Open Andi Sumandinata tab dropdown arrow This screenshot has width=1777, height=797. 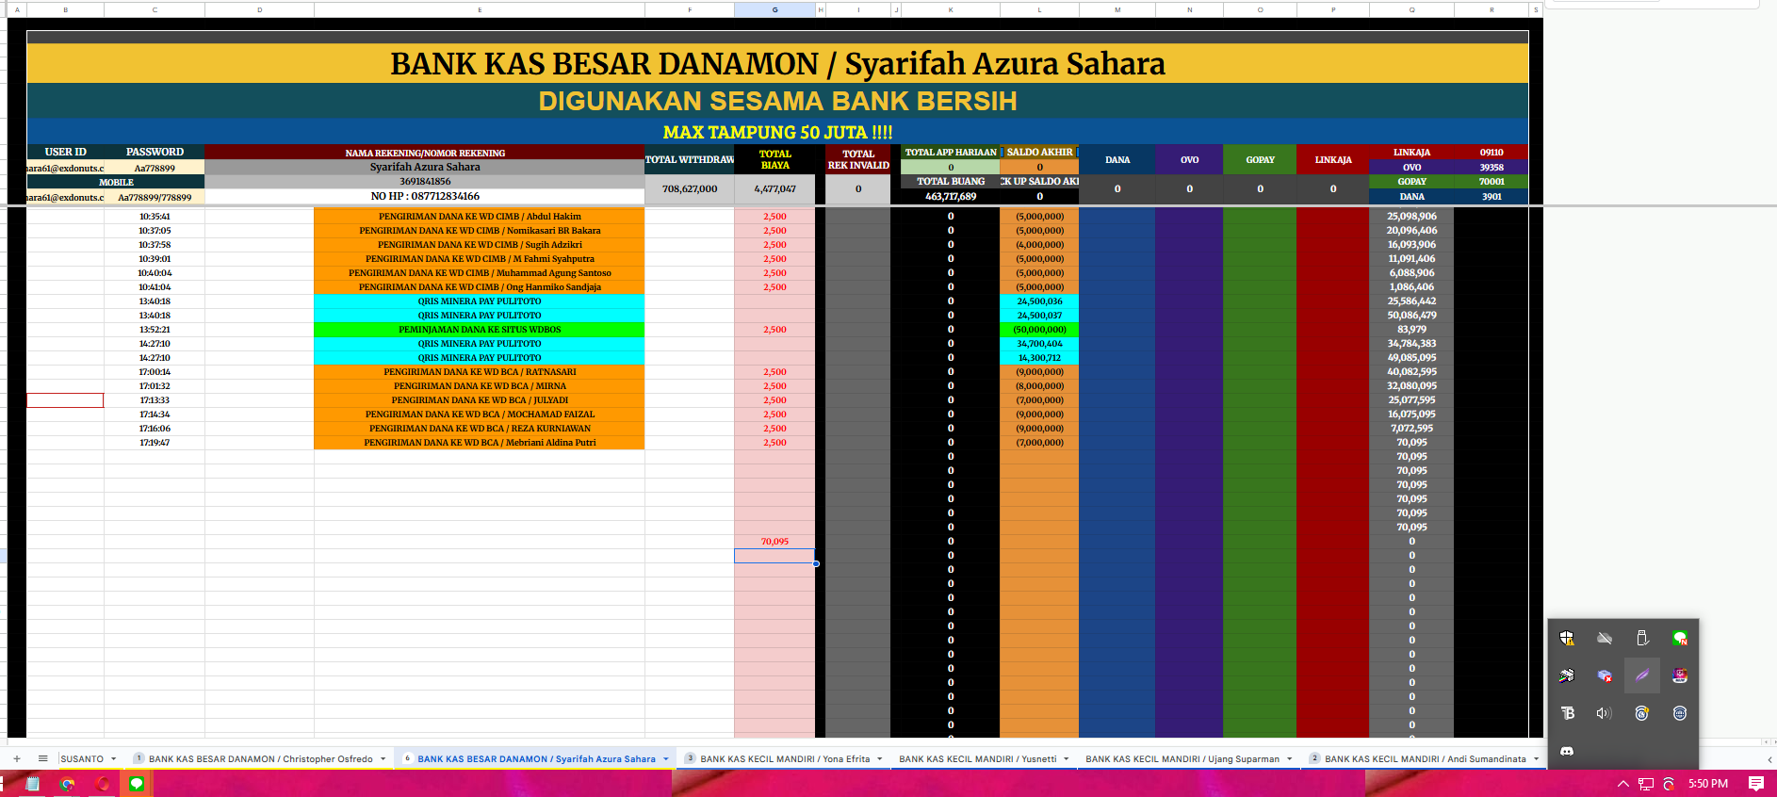tap(1536, 758)
